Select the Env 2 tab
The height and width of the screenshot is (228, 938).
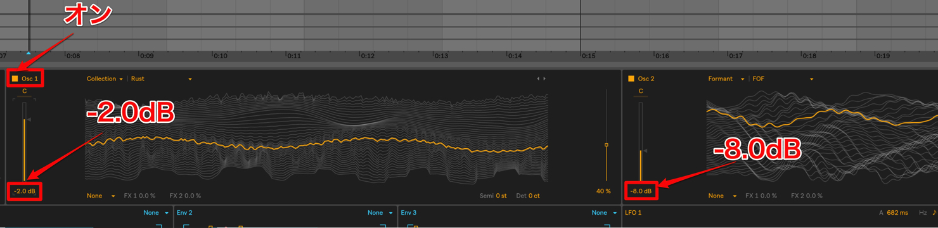tap(184, 213)
